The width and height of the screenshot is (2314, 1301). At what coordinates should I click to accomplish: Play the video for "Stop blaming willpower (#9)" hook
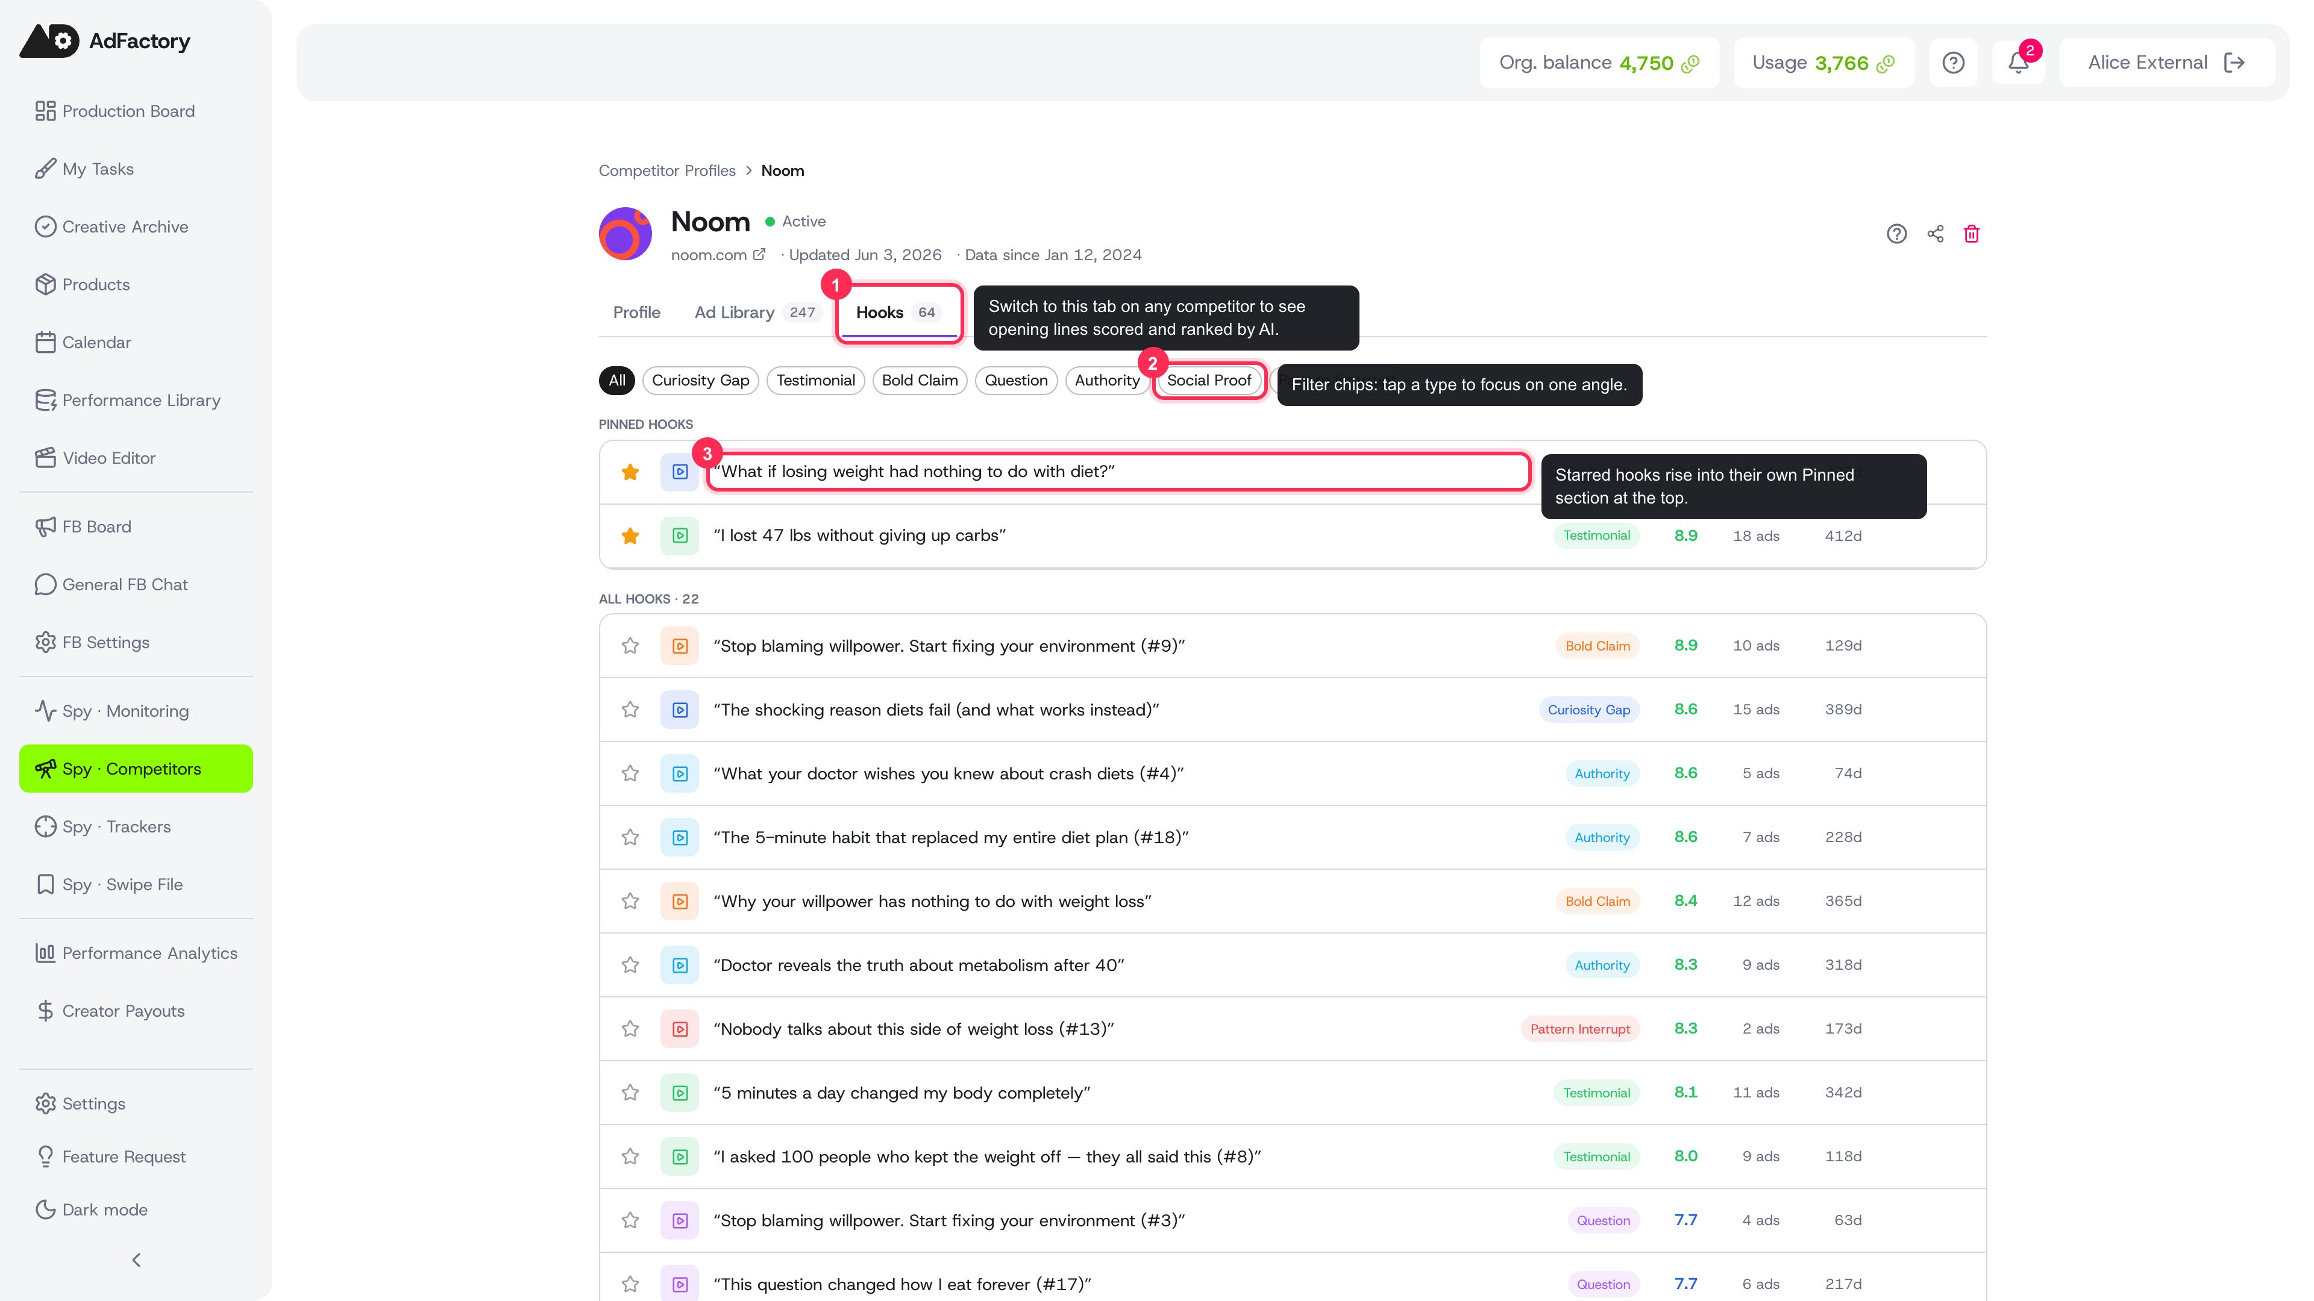[x=680, y=646]
